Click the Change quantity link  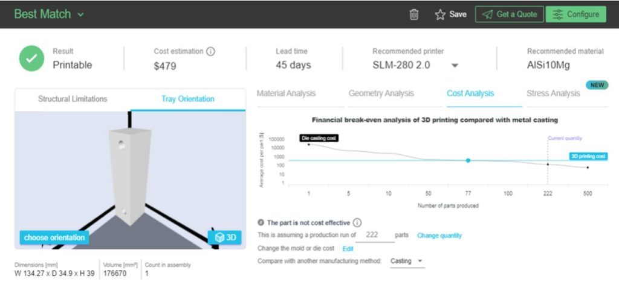(439, 236)
